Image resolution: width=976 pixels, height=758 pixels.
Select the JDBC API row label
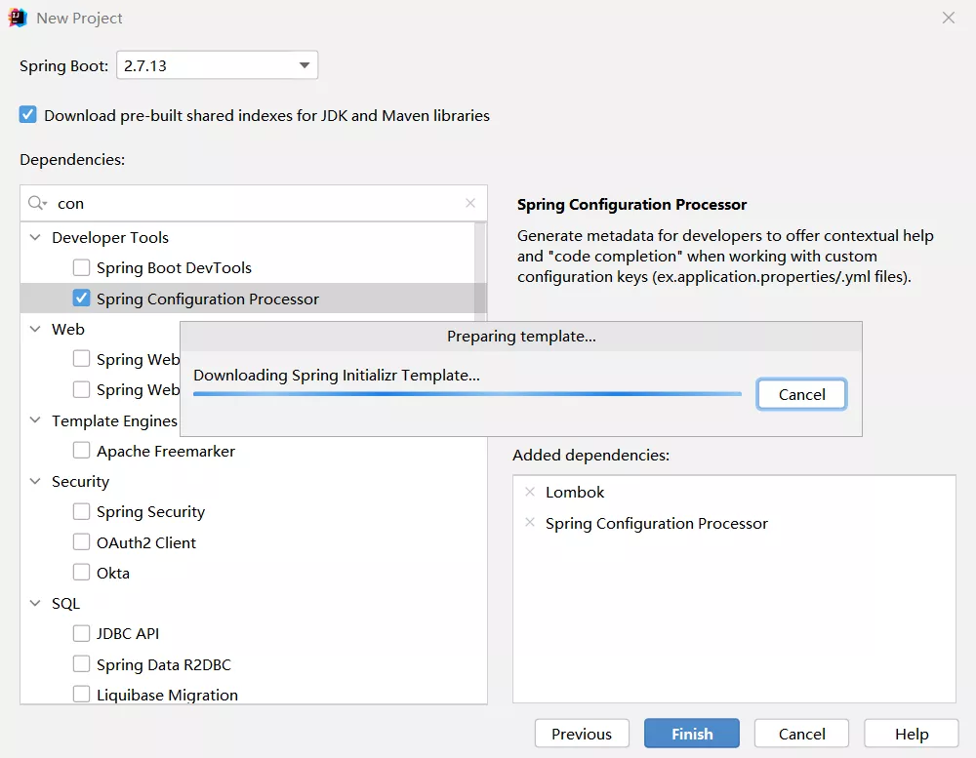click(x=128, y=633)
